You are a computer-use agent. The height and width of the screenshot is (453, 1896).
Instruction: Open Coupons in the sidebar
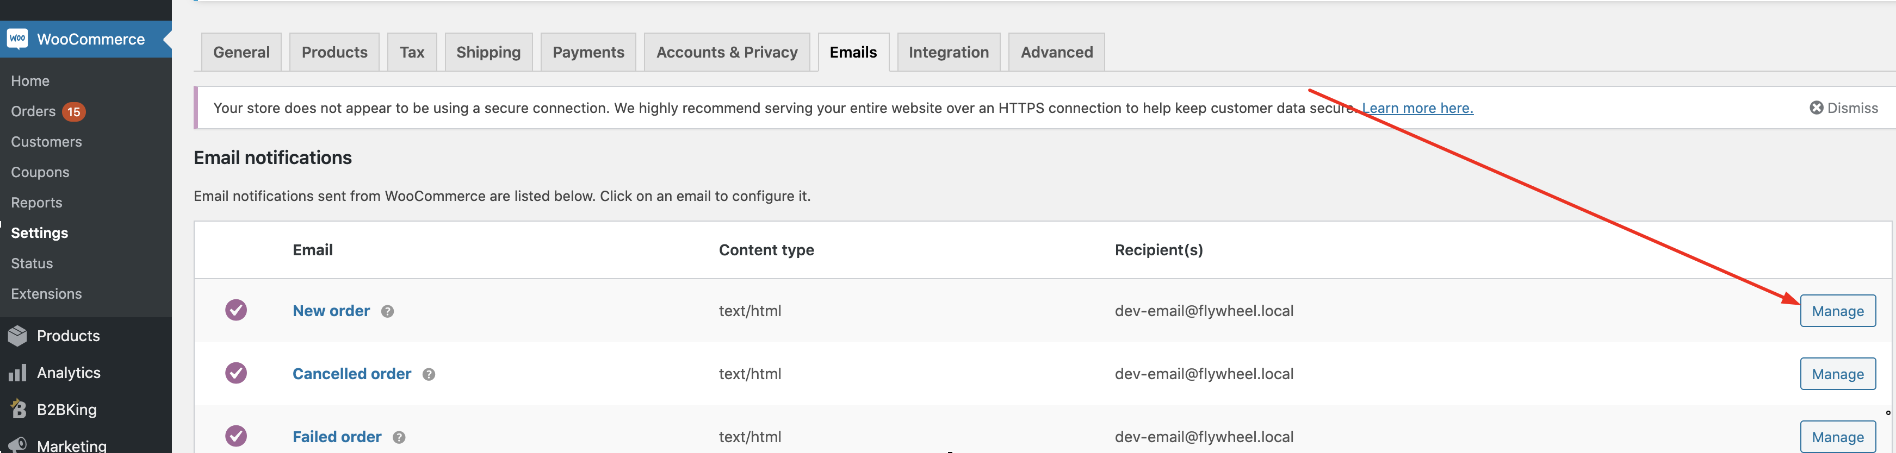40,172
